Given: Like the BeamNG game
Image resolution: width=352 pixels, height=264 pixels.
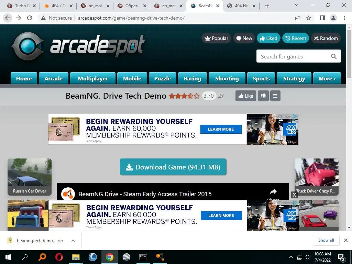Looking at the screenshot, I should [x=245, y=96].
